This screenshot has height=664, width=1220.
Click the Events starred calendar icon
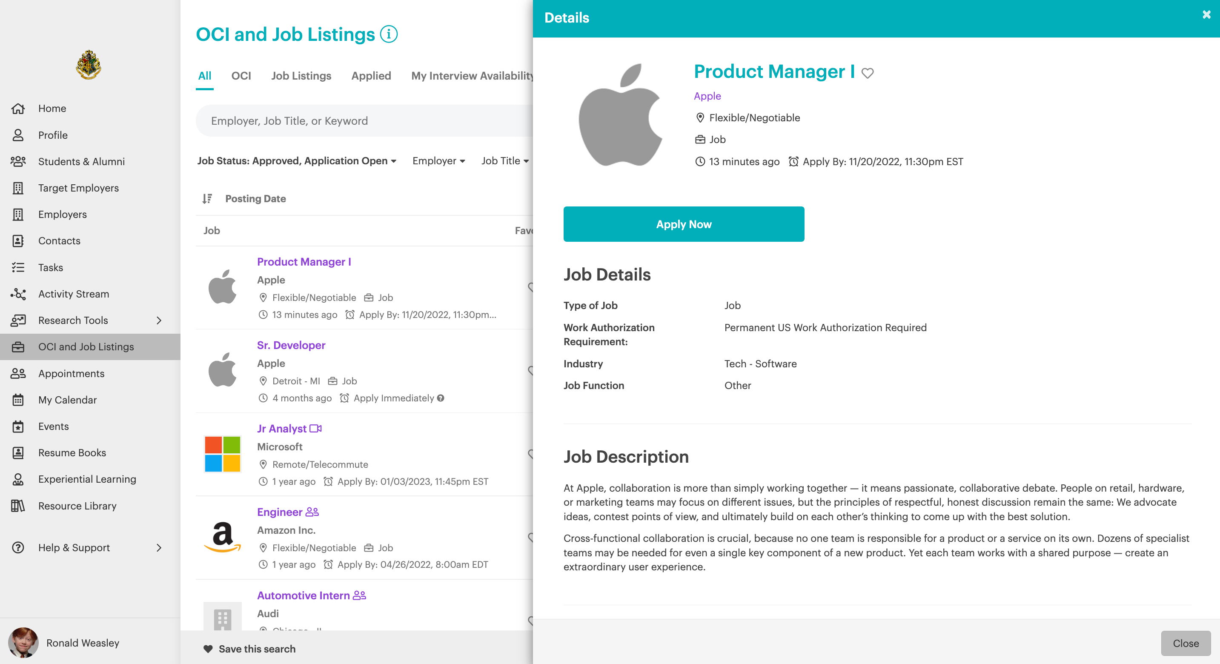click(x=18, y=427)
